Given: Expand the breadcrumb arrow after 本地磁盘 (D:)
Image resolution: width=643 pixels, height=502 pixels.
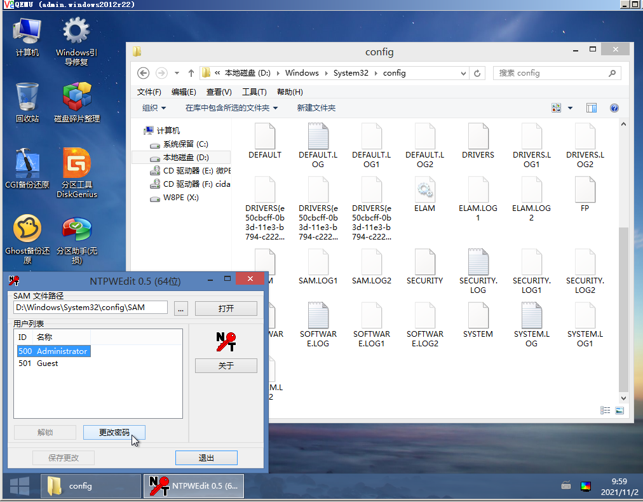Looking at the screenshot, I should (278, 73).
